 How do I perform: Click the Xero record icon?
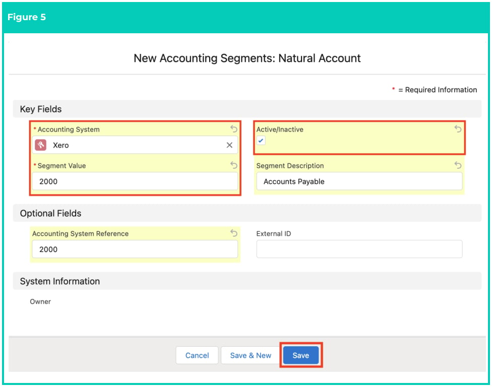(x=40, y=145)
